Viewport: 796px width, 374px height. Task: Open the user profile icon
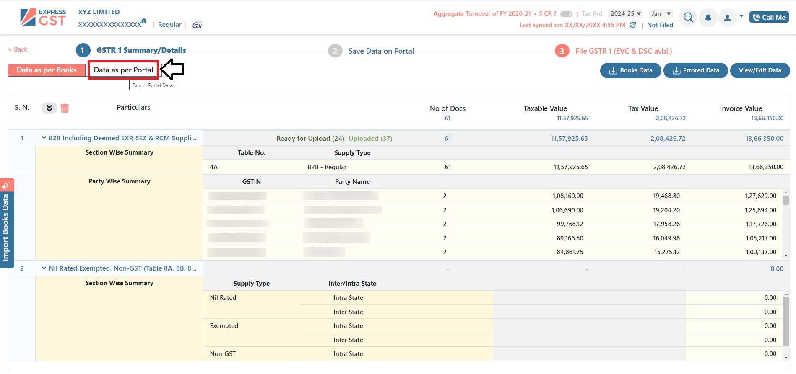coord(728,18)
